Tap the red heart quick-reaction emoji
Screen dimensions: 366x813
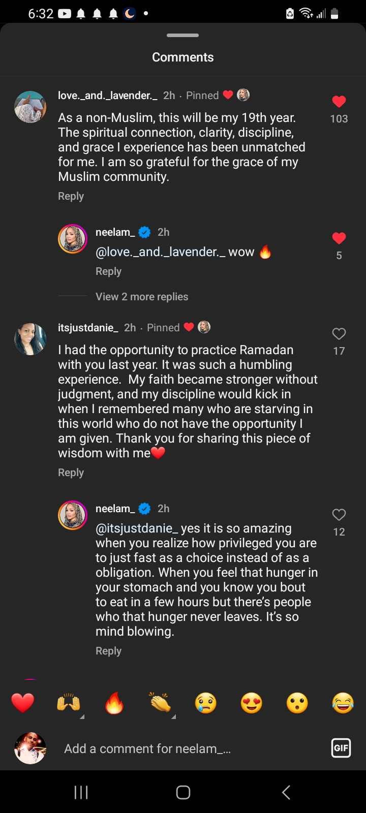[23, 703]
